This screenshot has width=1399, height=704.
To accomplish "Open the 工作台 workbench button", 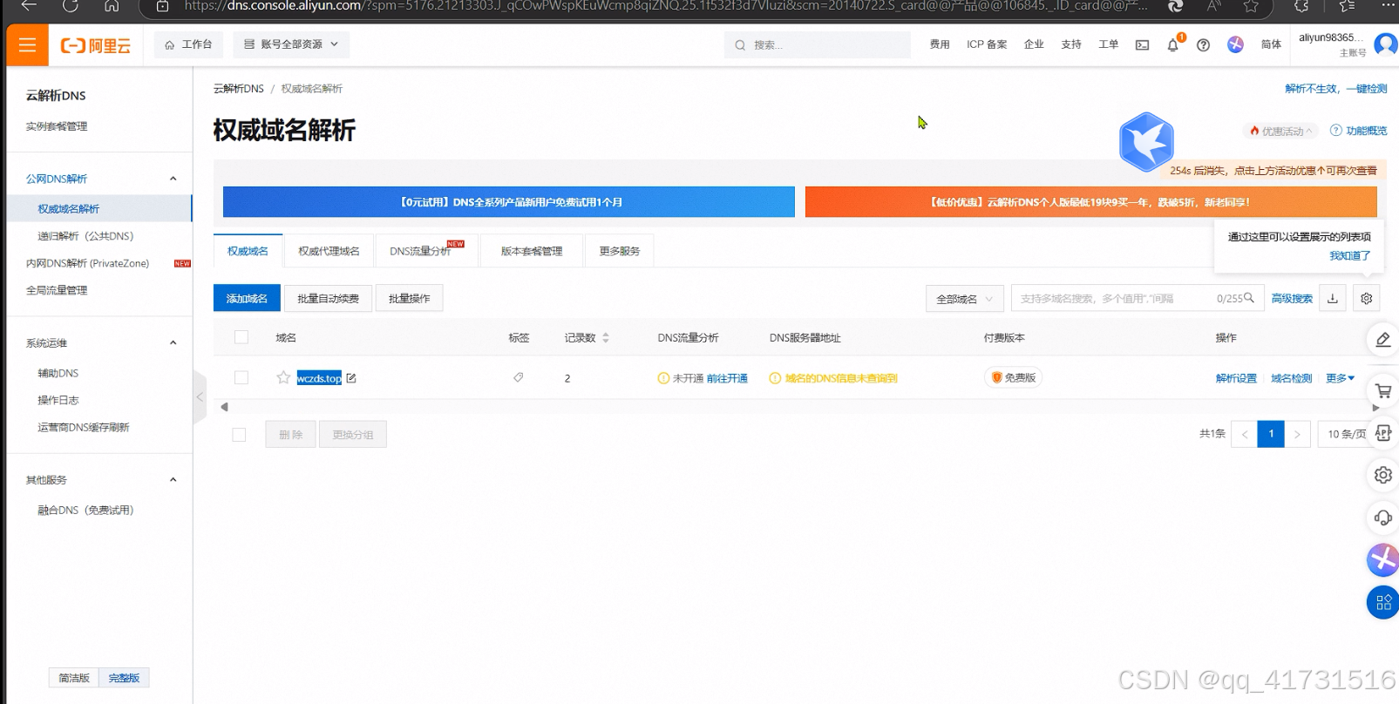I will [x=188, y=44].
